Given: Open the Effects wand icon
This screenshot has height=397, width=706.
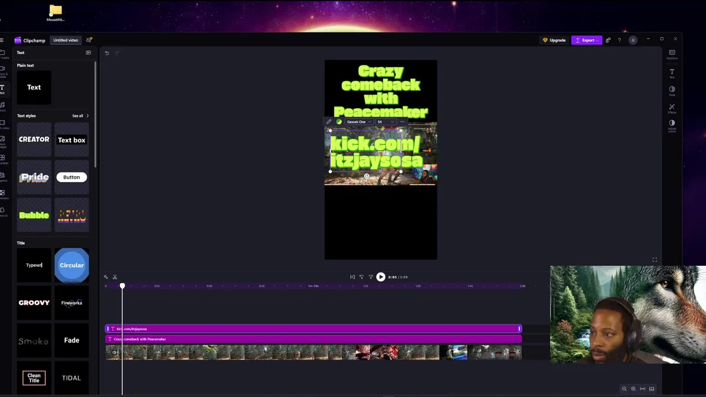Looking at the screenshot, I should coord(672,108).
